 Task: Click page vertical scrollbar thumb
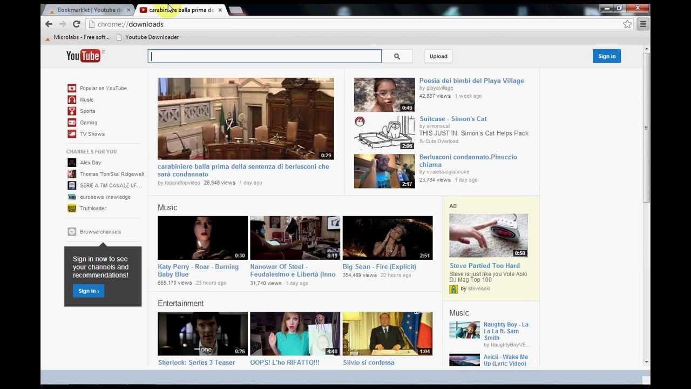point(646,128)
